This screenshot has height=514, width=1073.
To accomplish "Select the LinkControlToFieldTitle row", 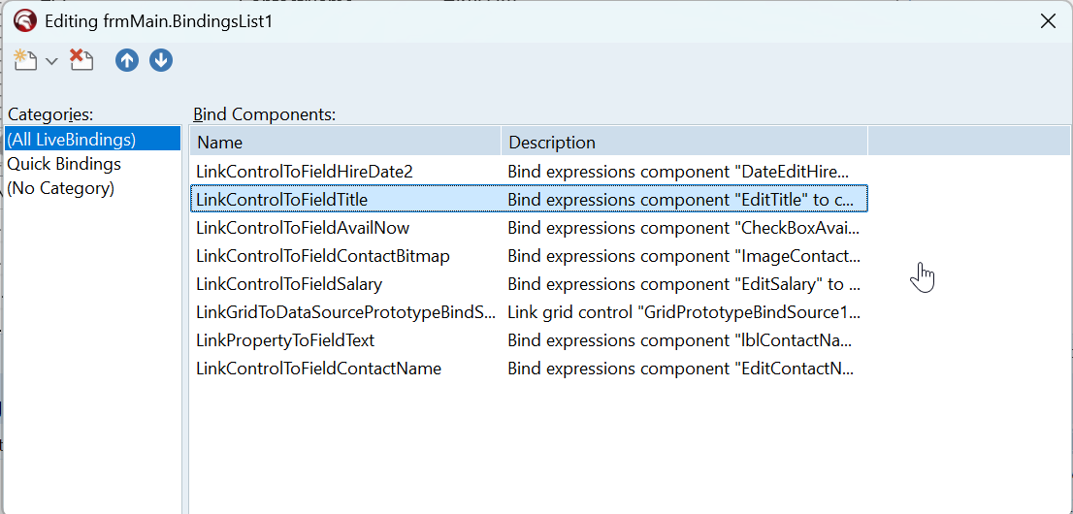I will coord(282,200).
